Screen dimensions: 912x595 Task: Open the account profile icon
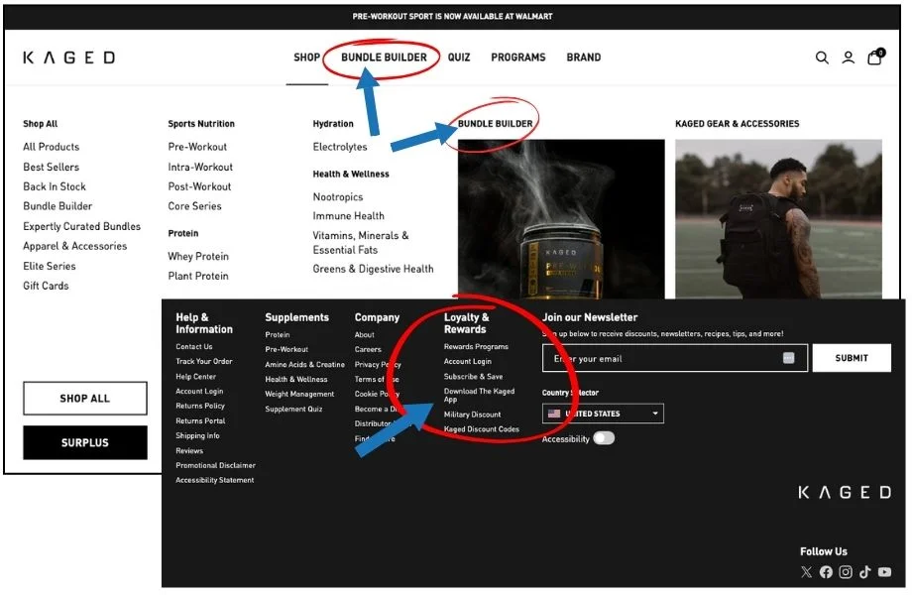(848, 58)
